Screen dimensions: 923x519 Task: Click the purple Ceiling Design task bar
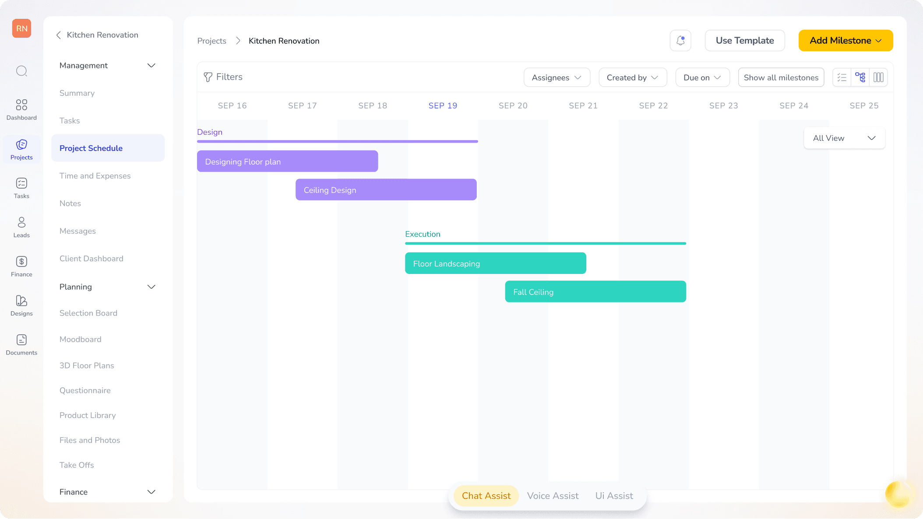[386, 190]
